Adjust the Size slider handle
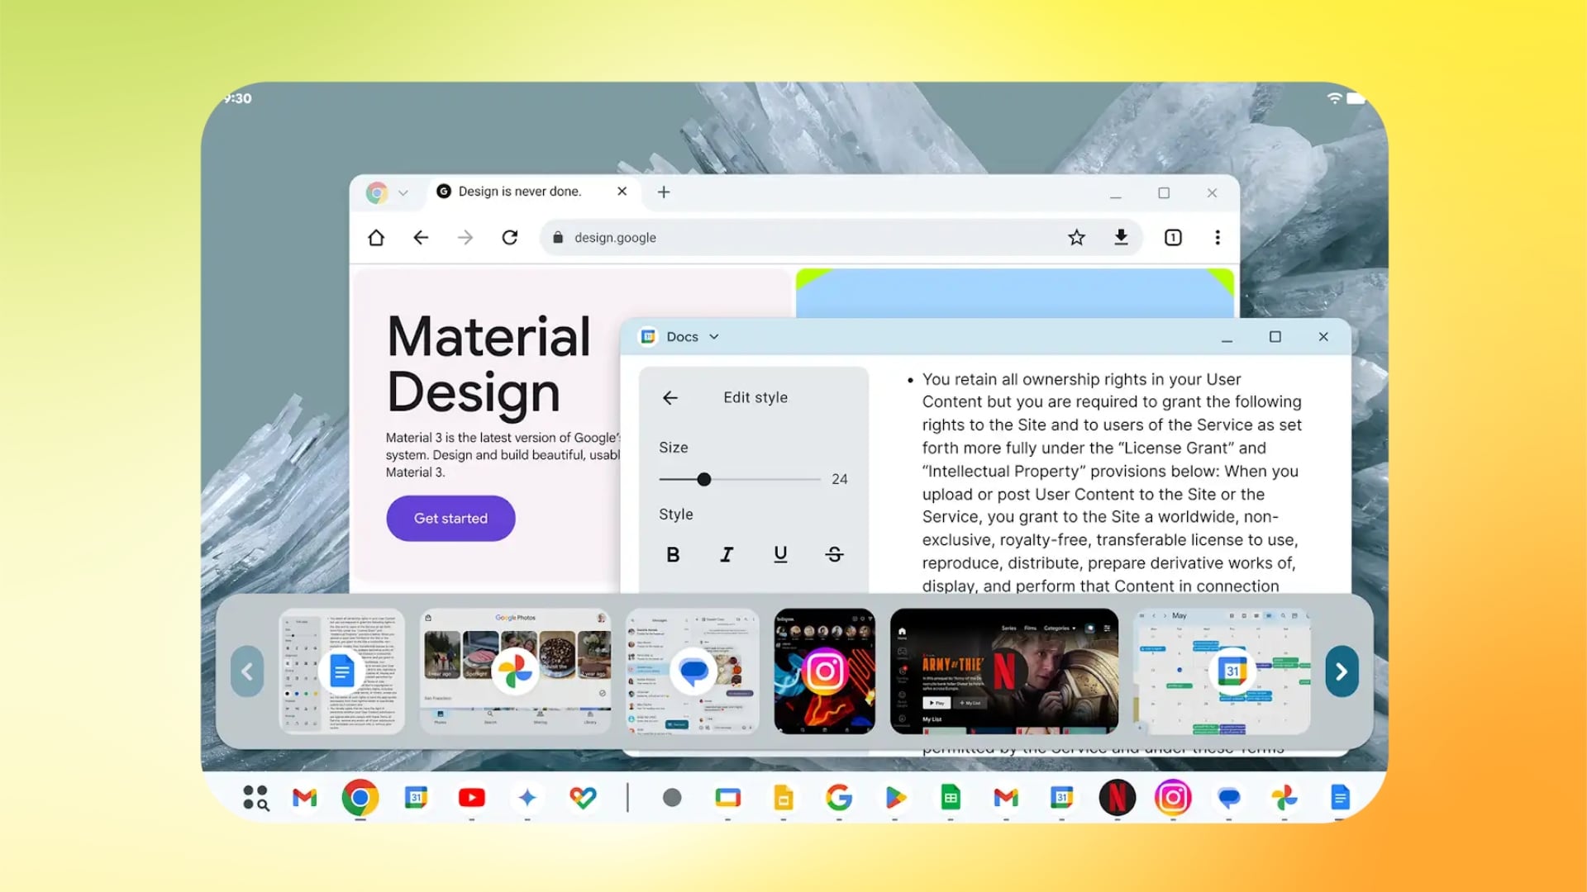The image size is (1587, 892). (x=704, y=480)
